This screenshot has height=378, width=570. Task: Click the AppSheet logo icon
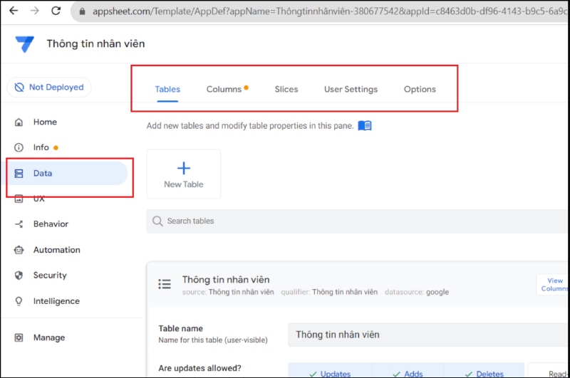pyautogui.click(x=24, y=44)
